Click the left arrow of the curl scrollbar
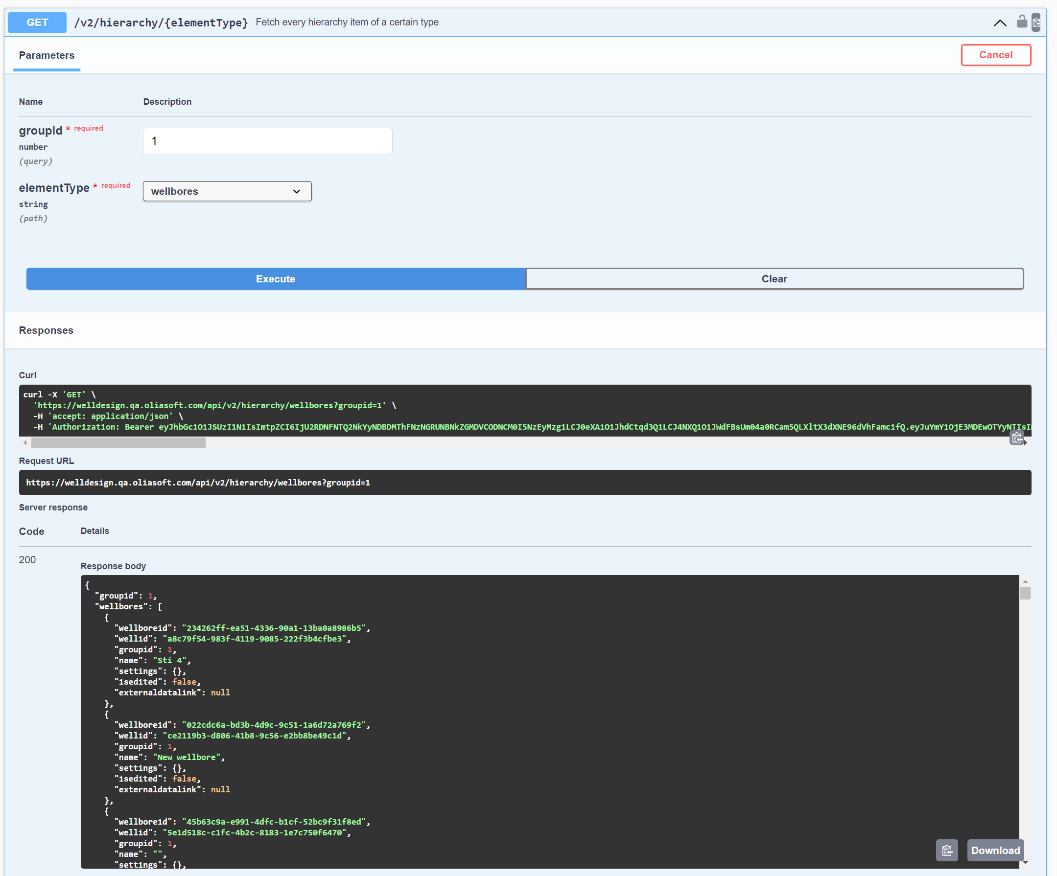 tap(25, 442)
